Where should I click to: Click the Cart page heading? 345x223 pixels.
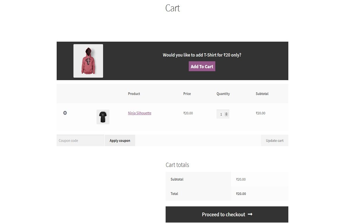coord(172,8)
